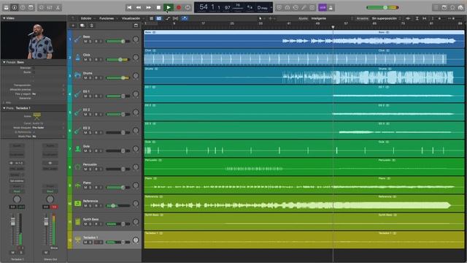Open Quick Help in the control bar

(x=23, y=7)
